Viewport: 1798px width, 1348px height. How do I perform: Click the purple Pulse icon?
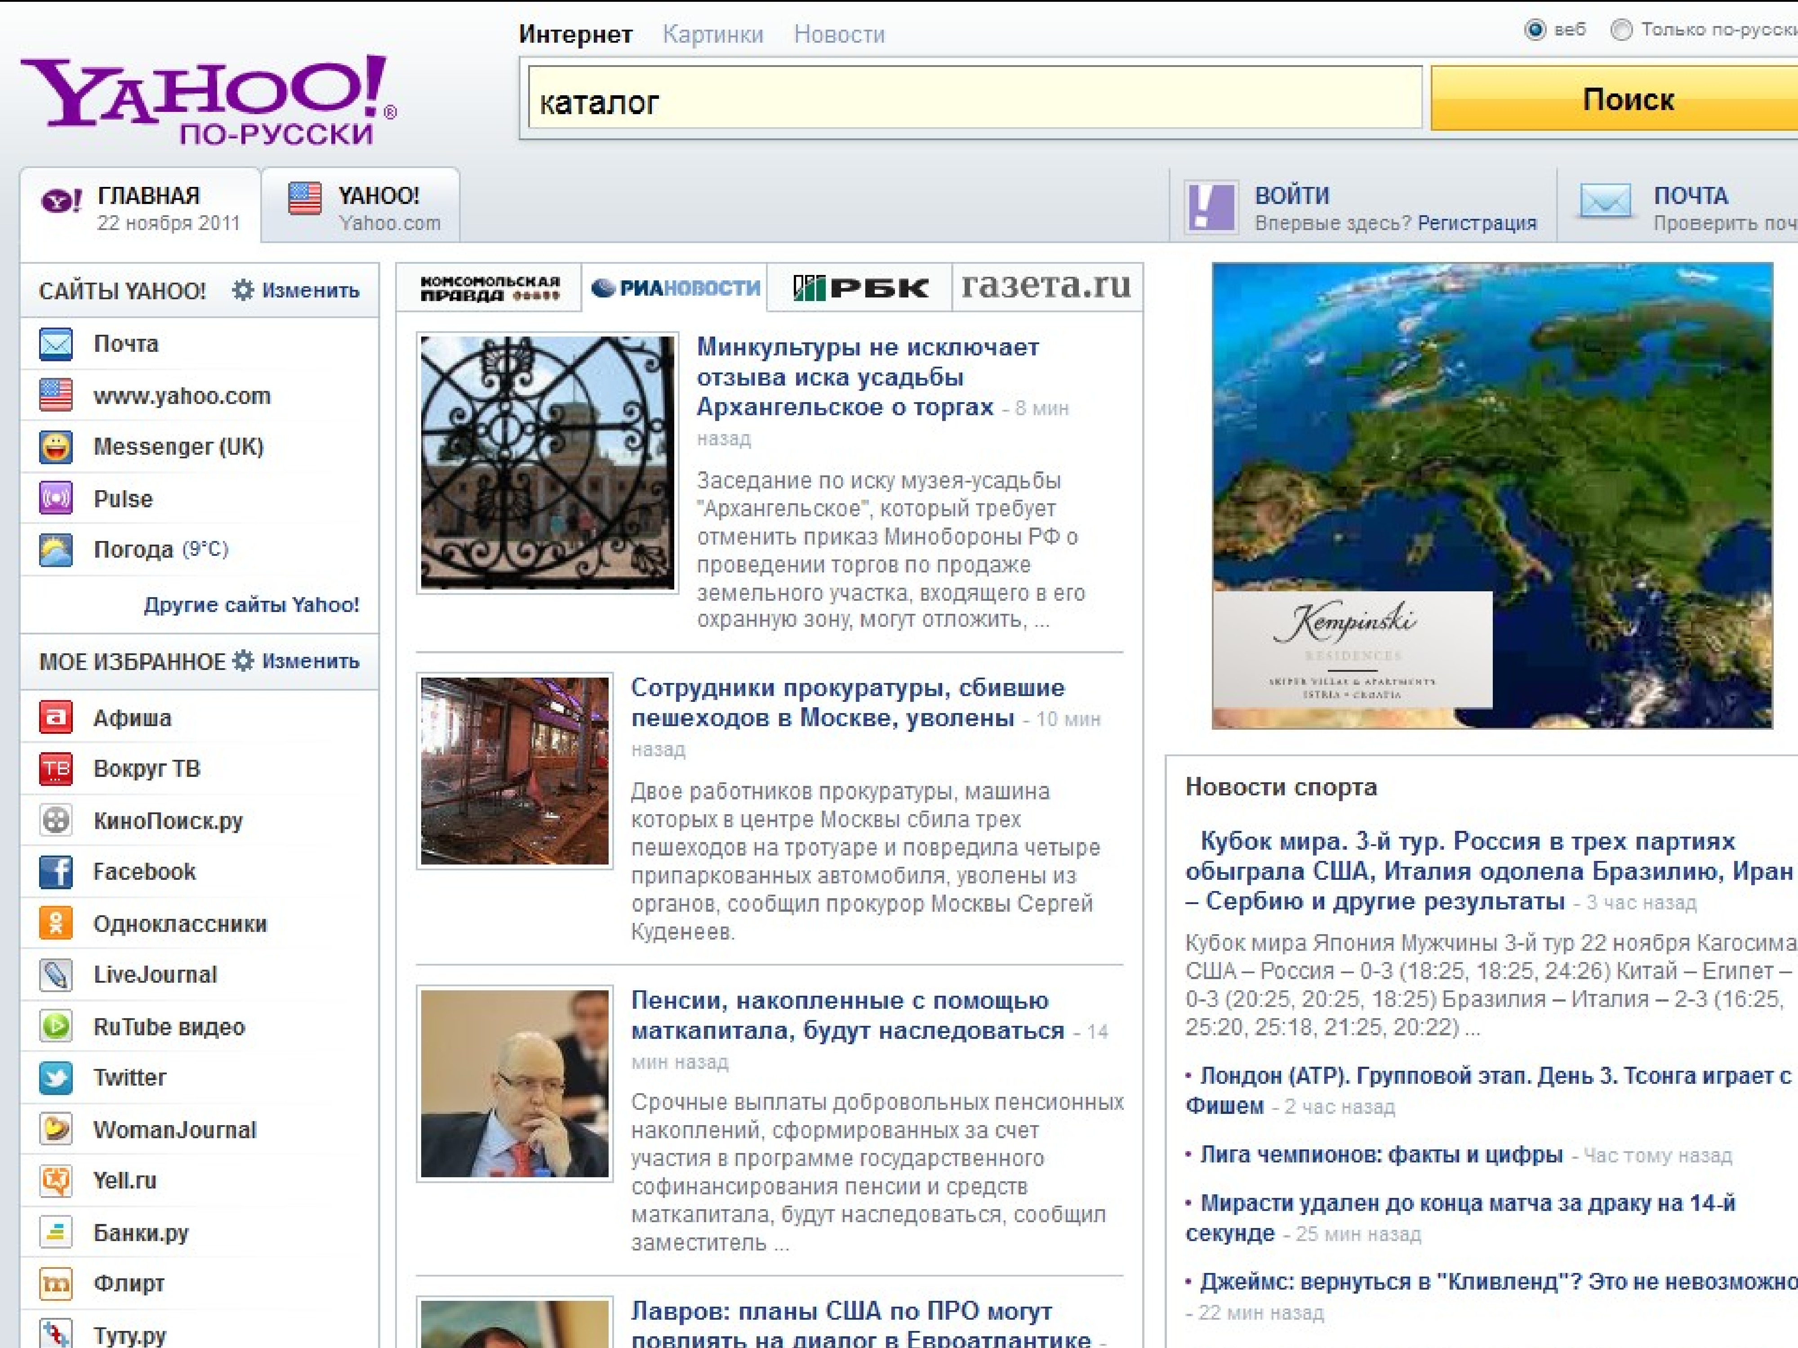[x=55, y=498]
